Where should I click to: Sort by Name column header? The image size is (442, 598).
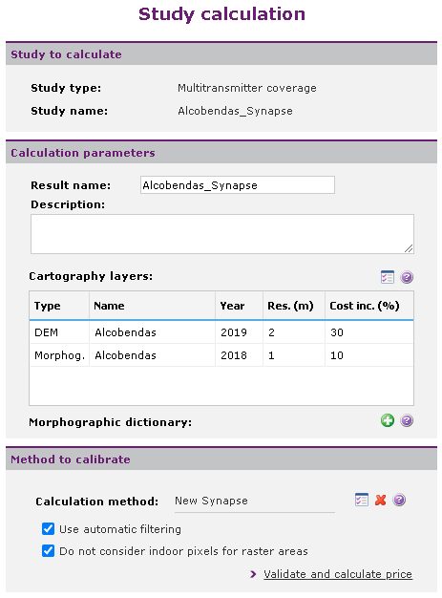click(x=152, y=306)
